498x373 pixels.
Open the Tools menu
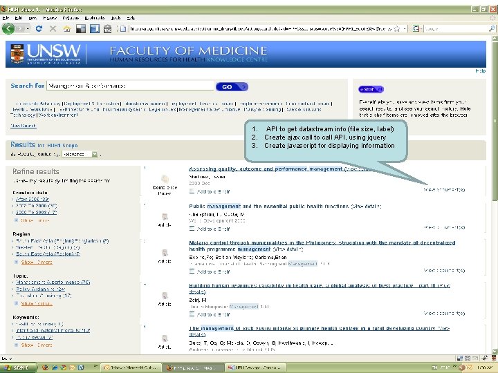click(116, 18)
